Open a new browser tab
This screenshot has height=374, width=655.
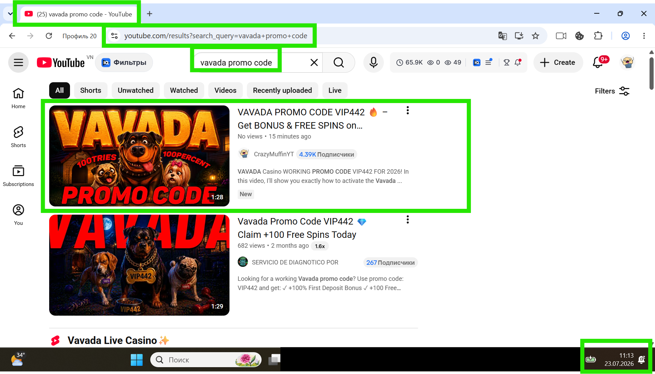pyautogui.click(x=150, y=14)
